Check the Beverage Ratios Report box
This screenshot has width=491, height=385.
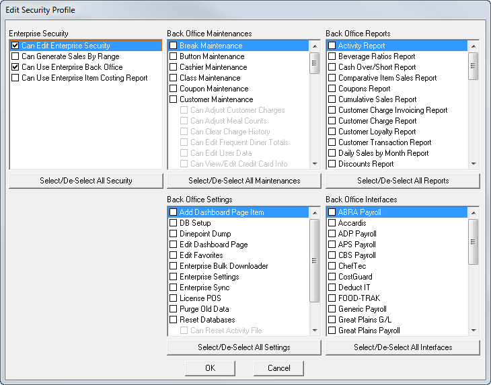click(332, 56)
